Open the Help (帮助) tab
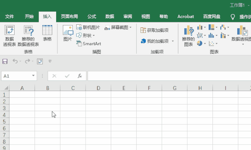This screenshot has width=251, height=150. tap(163, 16)
